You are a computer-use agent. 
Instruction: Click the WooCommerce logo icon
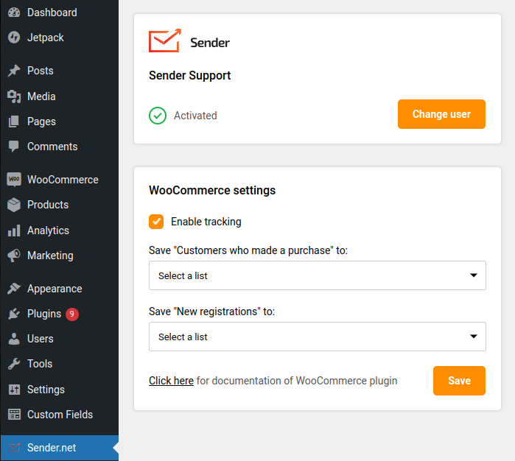tap(14, 180)
